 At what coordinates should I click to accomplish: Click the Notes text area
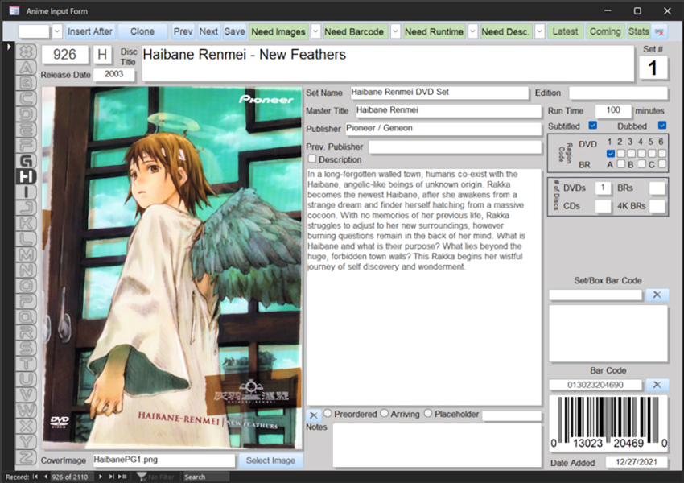tap(437, 446)
